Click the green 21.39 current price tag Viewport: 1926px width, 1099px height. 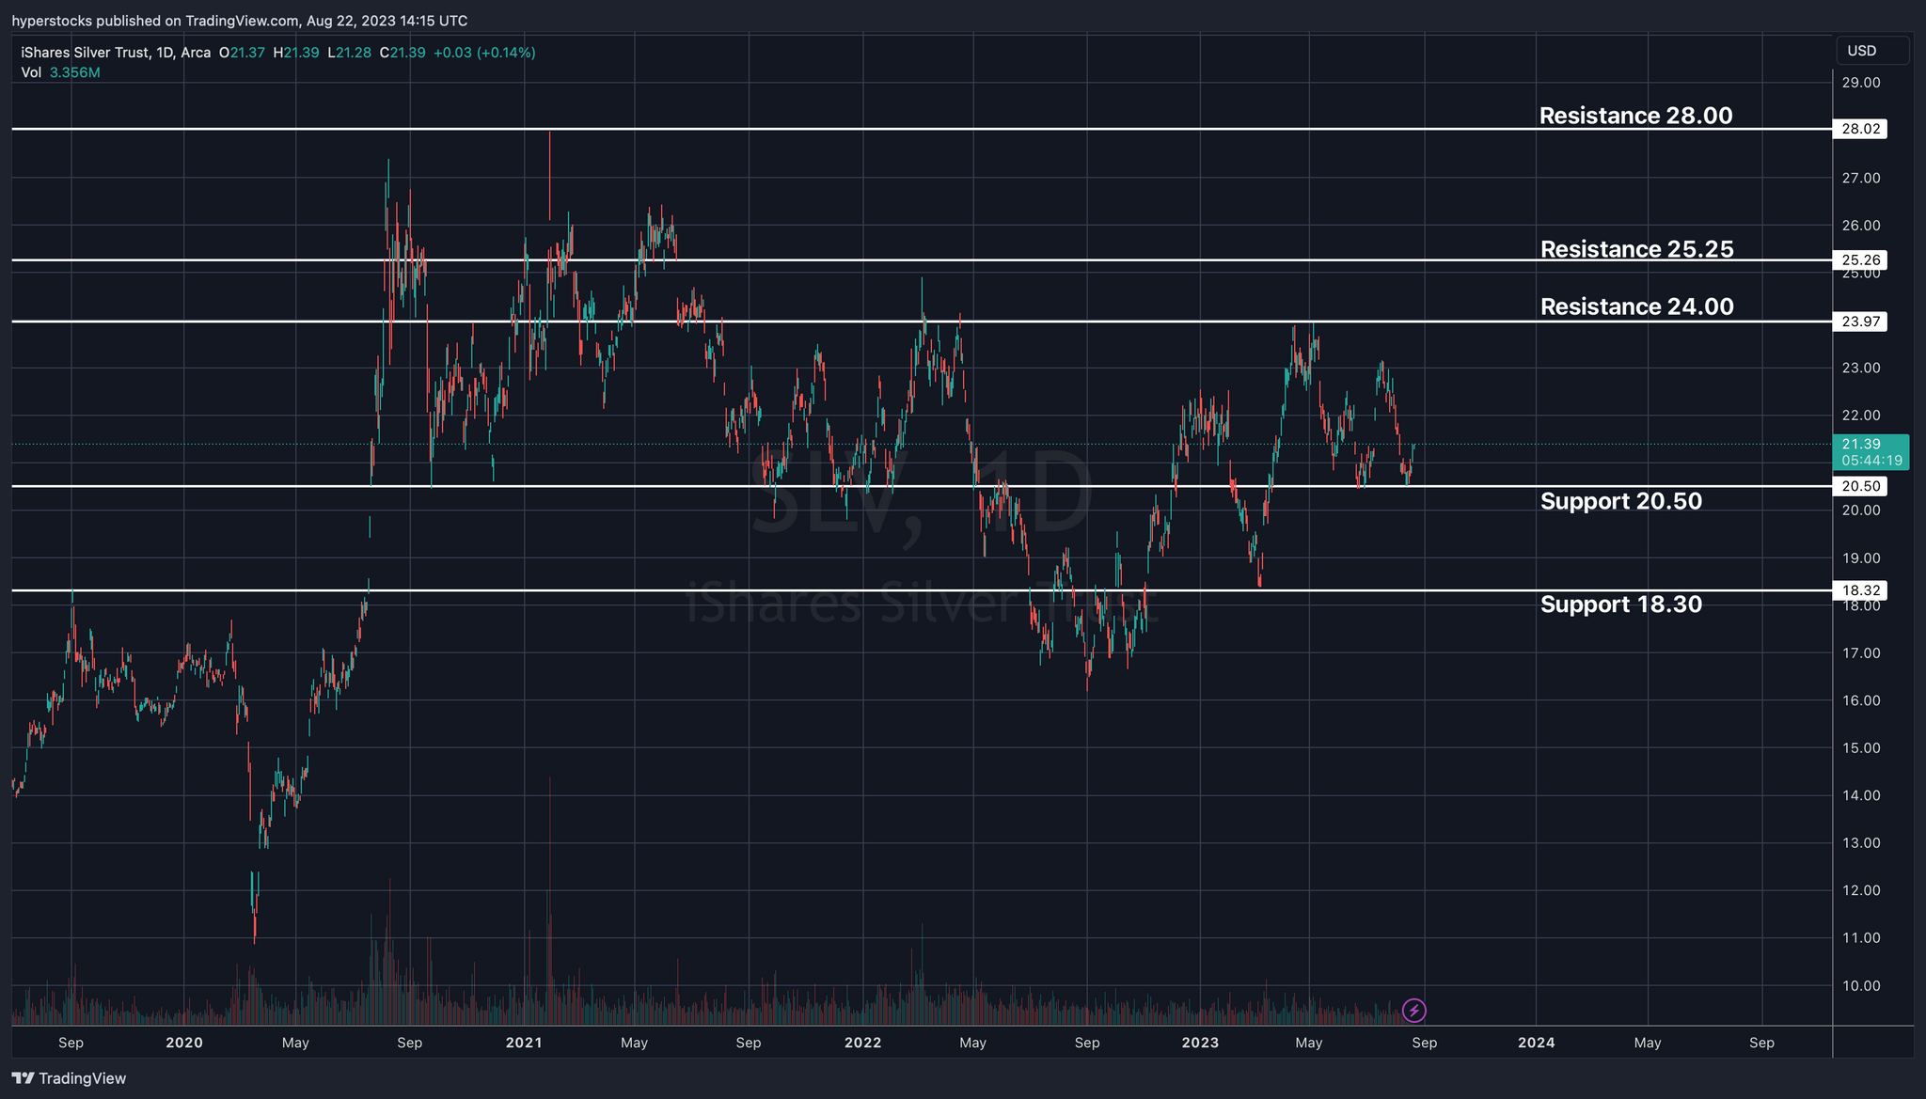1870,451
